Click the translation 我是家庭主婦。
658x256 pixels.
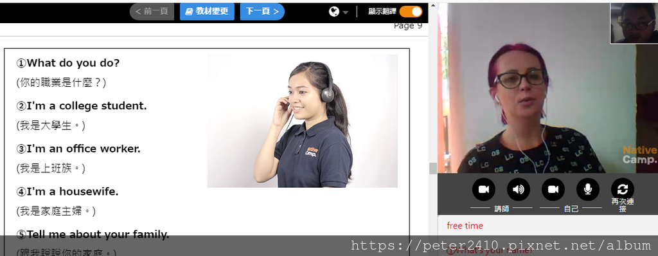tap(56, 212)
